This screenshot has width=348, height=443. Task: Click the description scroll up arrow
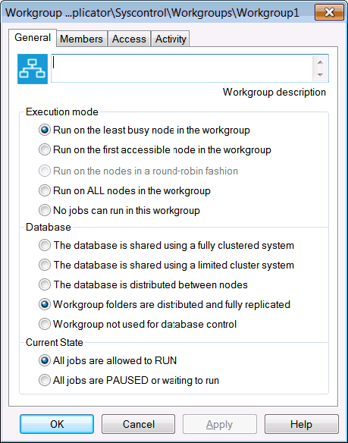click(320, 62)
